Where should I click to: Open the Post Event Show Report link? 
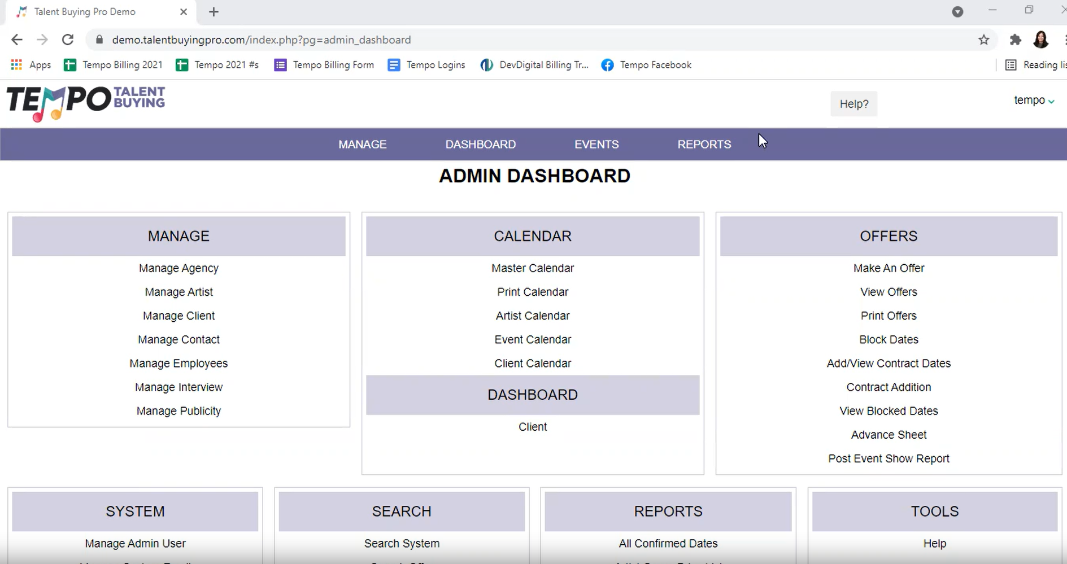point(889,458)
